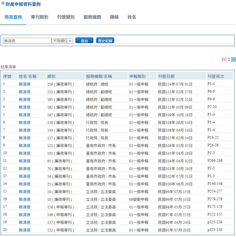The image size is (236, 237).
Task: Open 賴清德 link for 09變動申報 row
Action: [x=24, y=199]
